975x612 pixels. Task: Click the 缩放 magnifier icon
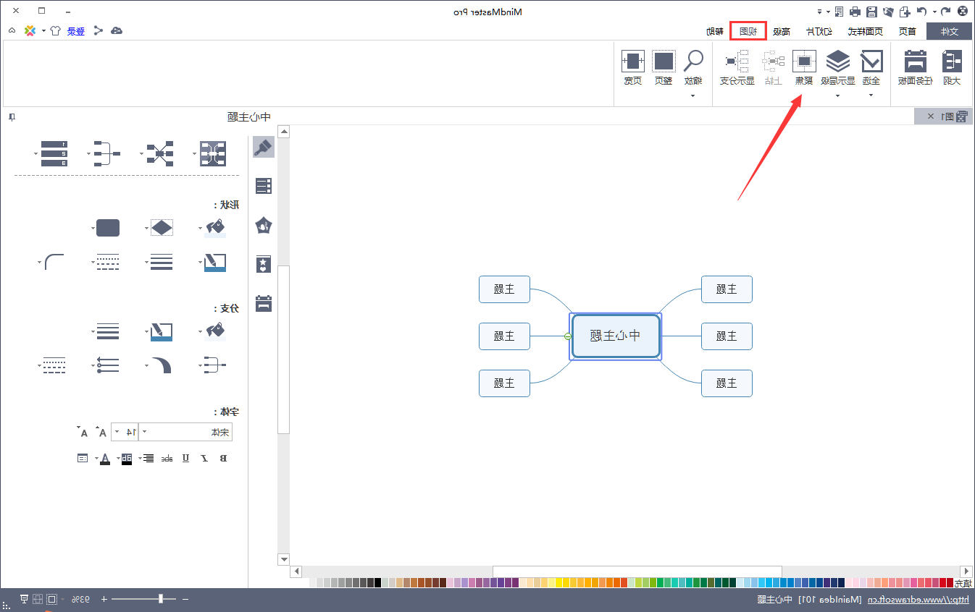[693, 61]
